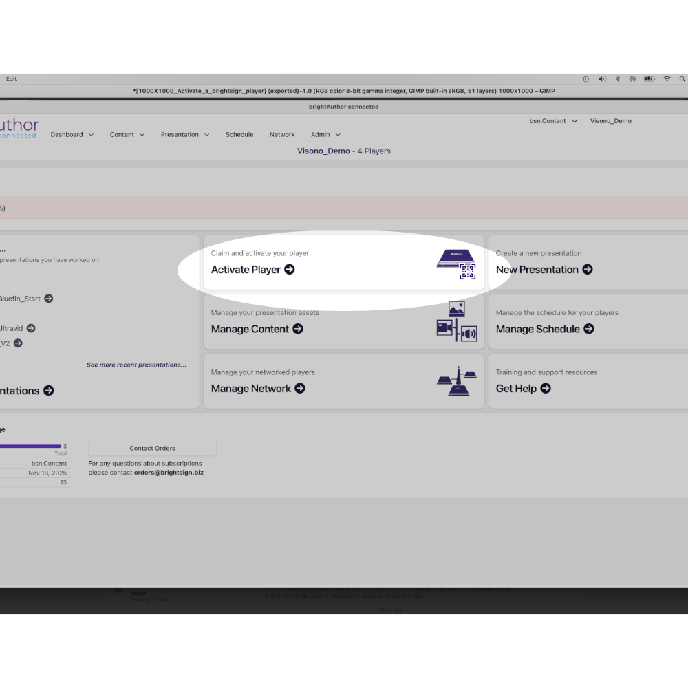The image size is (688, 688).
Task: Go to the Schedule nav item
Action: pos(239,135)
